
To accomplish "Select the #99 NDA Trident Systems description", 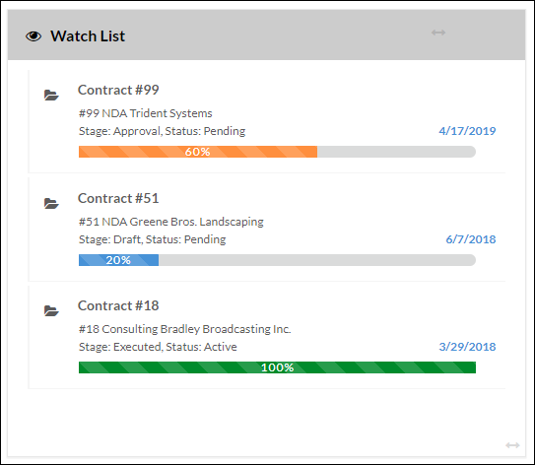I will pyautogui.click(x=146, y=113).
